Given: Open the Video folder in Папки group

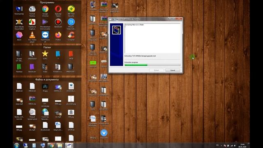Looking at the screenshot, I should click(x=45, y=68).
